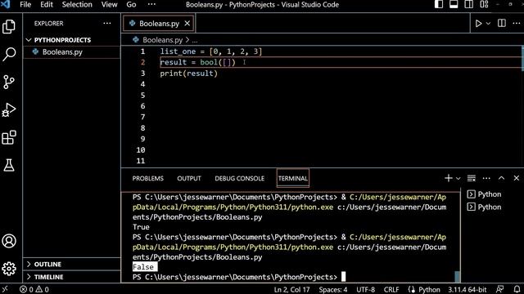This screenshot has height=294, width=524.
Task: Click the editor vertical scrollbar
Action: 522,58
